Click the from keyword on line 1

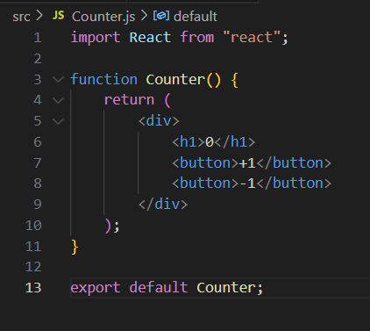pyautogui.click(x=197, y=38)
